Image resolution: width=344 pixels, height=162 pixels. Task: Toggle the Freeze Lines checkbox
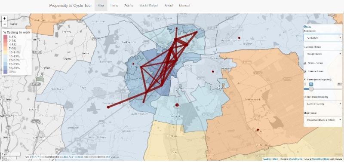pos(305,71)
